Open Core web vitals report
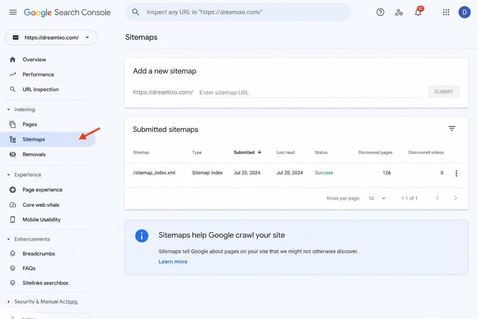Screen dimensions: 478x319 click(41, 205)
